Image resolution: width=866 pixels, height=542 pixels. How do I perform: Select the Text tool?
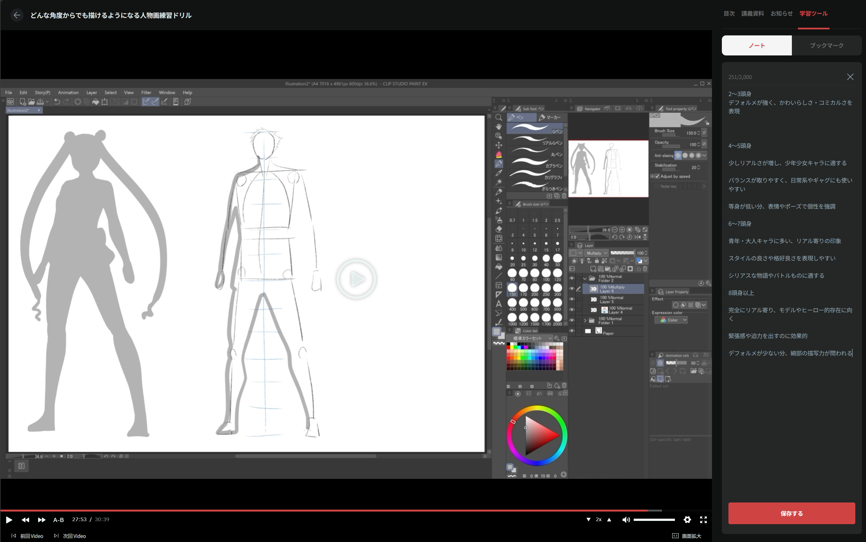tap(498, 304)
